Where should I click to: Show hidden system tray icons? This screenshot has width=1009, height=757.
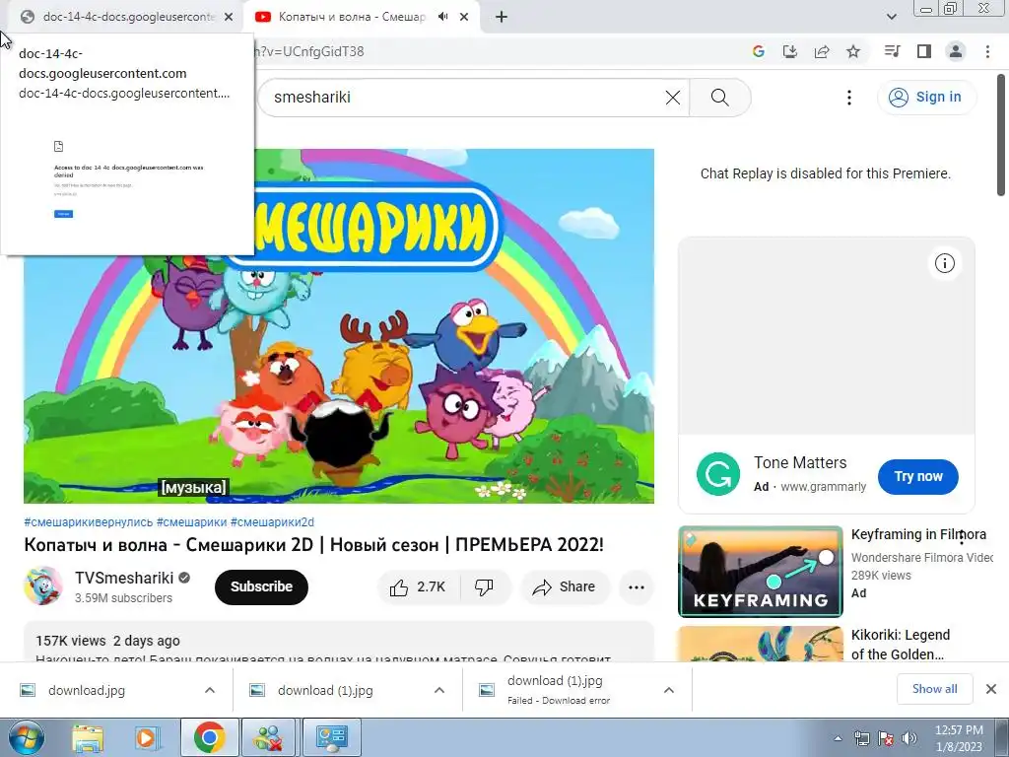[838, 738]
